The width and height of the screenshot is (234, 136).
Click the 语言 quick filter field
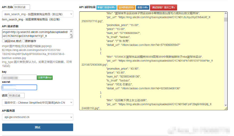point(16,95)
